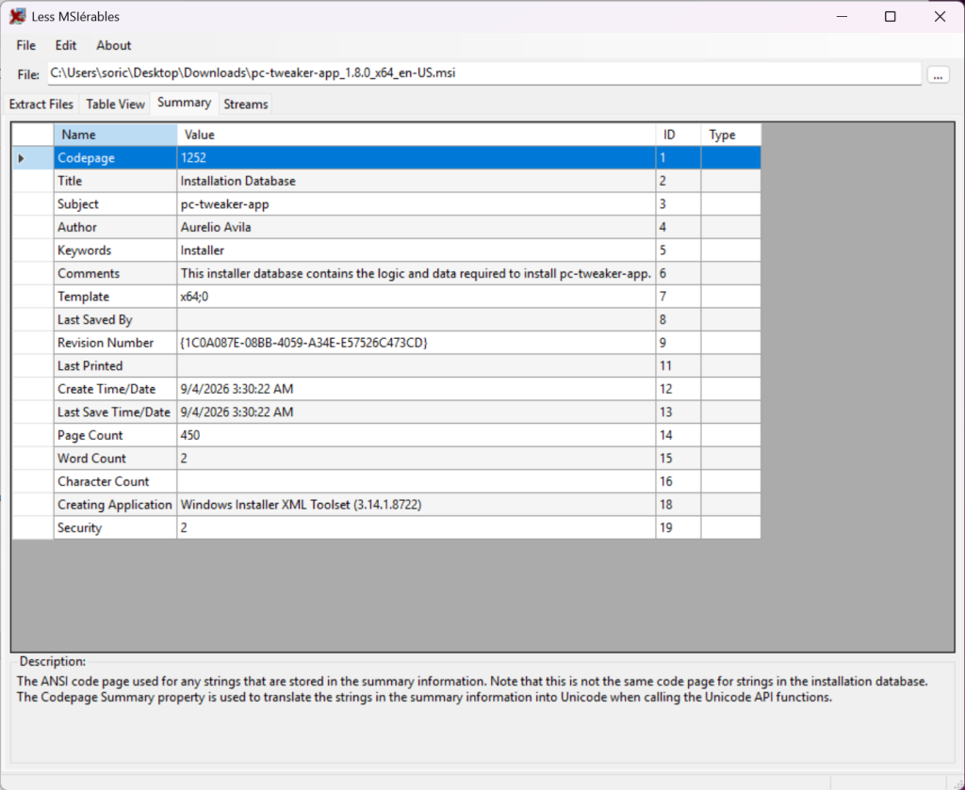The image size is (965, 790).
Task: Sort by the Name column header
Action: coord(116,135)
